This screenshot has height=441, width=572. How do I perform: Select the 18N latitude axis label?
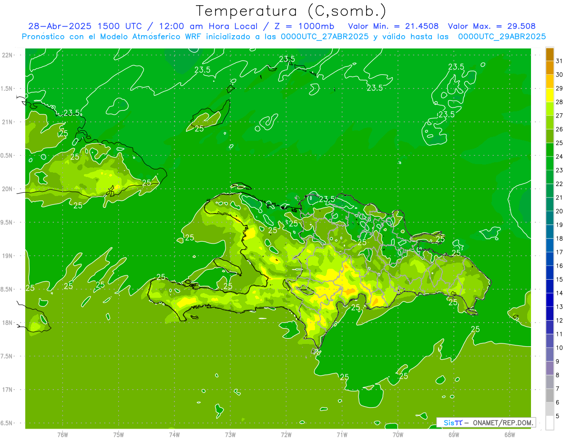(8, 323)
